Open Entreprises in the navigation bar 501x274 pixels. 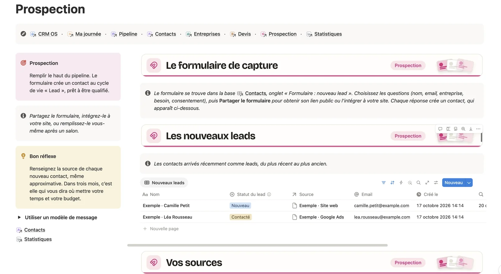(203, 34)
